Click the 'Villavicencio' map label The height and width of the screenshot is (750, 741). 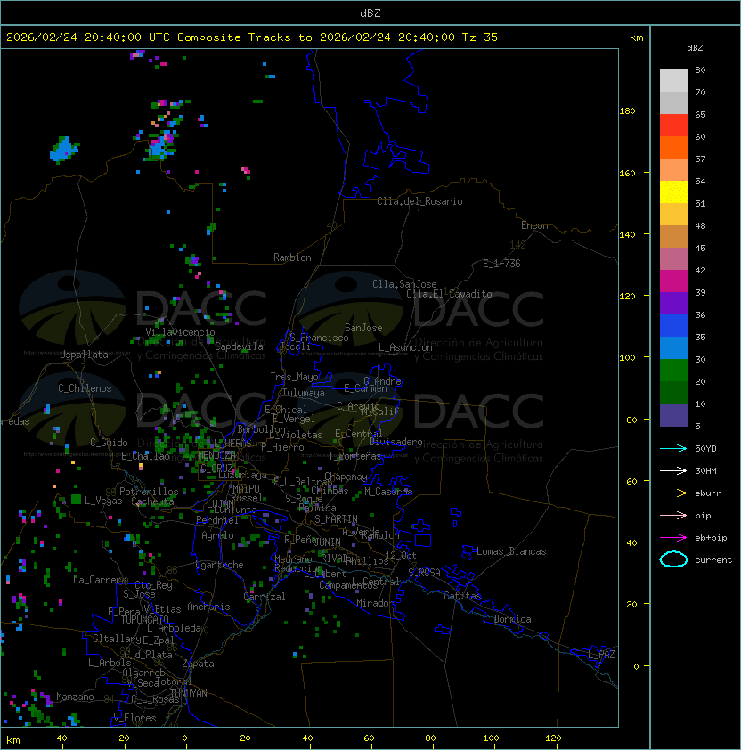(x=180, y=332)
